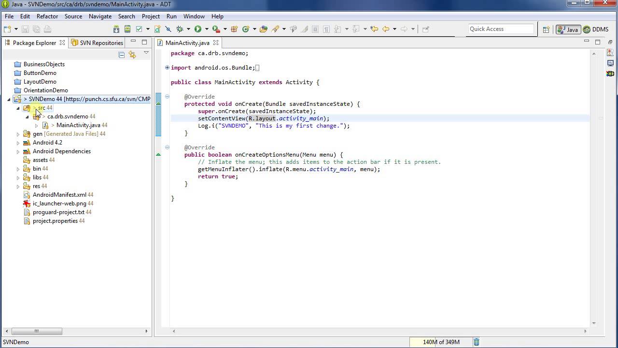Click the Android lint check icon

tap(139, 29)
